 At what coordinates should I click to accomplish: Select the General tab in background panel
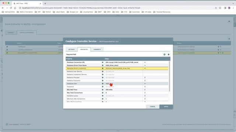pos(11,33)
